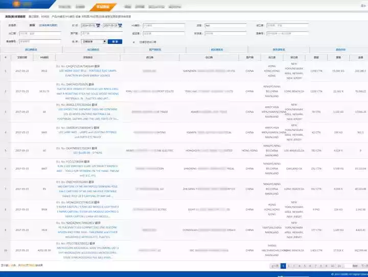Go to page 11 in pagination

339,266
